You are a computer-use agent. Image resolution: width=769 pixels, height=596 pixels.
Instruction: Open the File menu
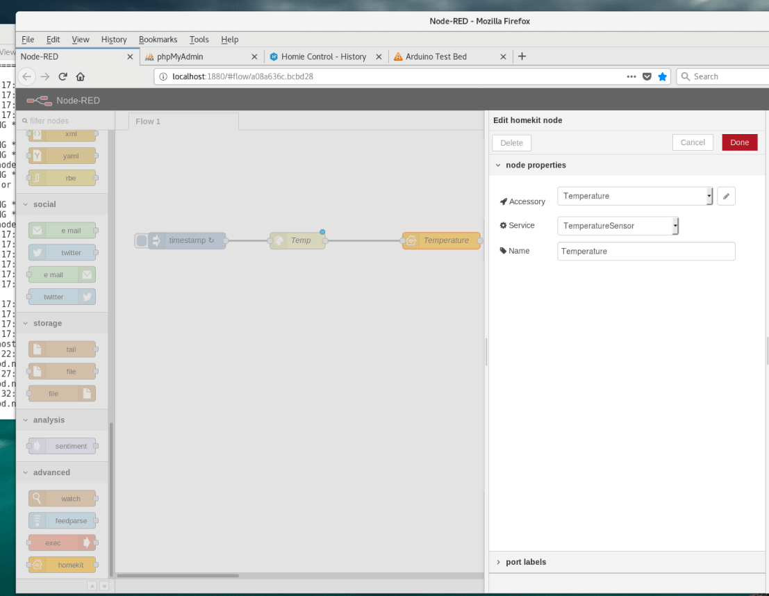[28, 39]
